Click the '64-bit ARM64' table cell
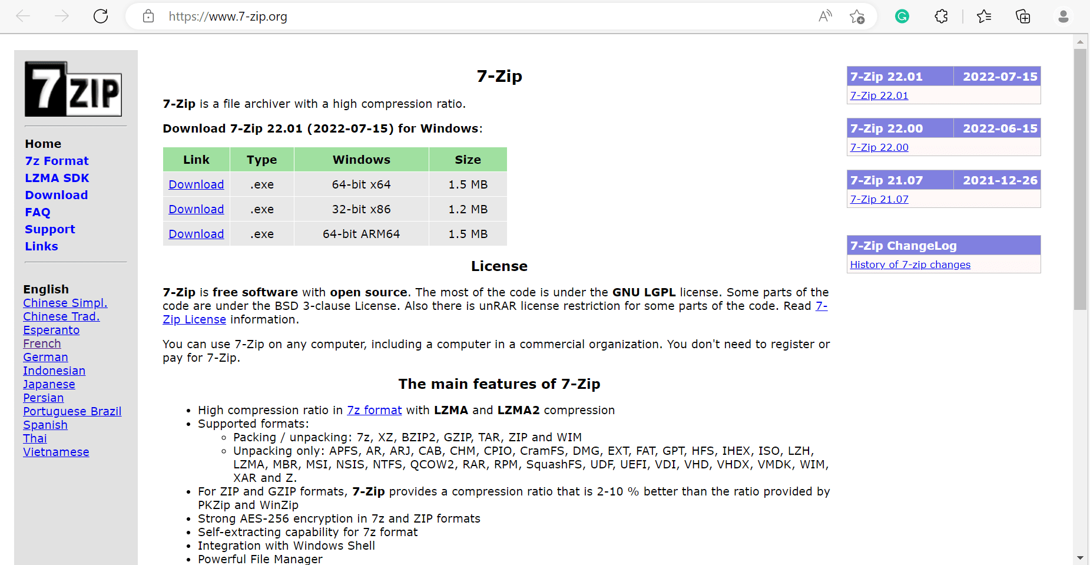 click(361, 234)
